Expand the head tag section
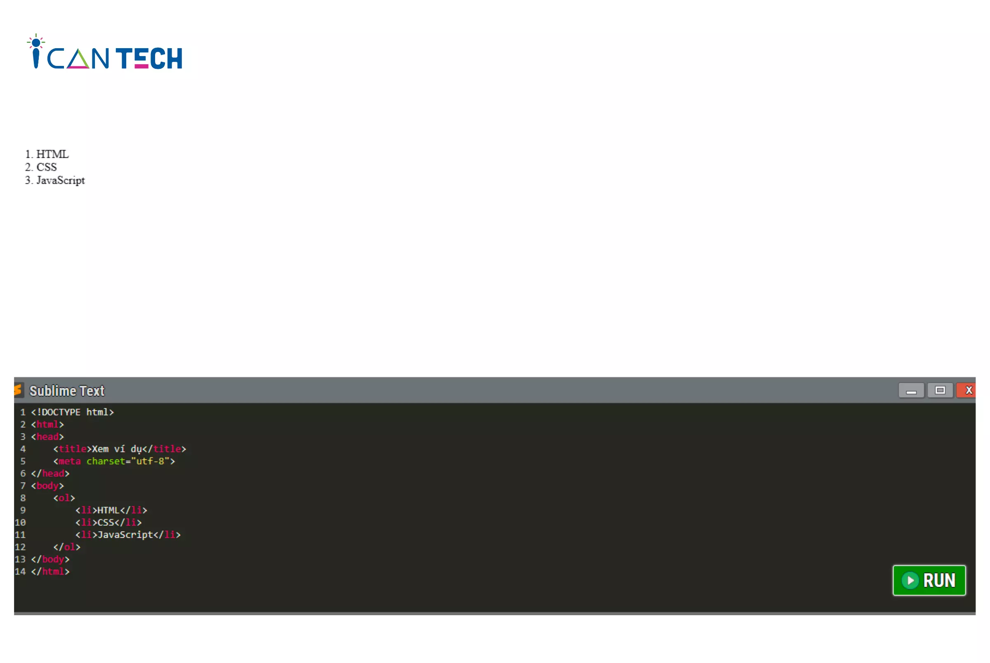The width and height of the screenshot is (990, 663). 47,436
